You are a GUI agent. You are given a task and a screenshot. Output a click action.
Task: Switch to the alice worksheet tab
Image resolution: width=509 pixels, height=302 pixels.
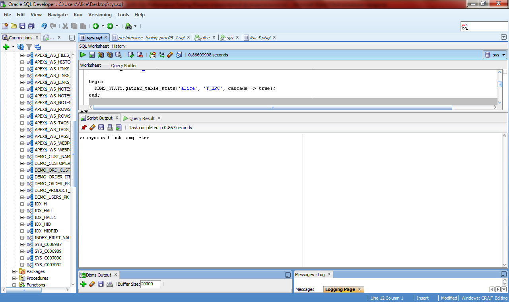tap(206, 38)
